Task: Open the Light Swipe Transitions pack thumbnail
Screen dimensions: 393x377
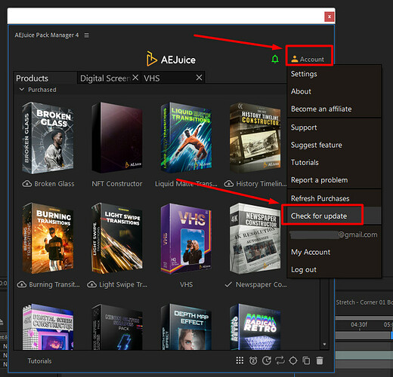Action: pyautogui.click(x=117, y=238)
